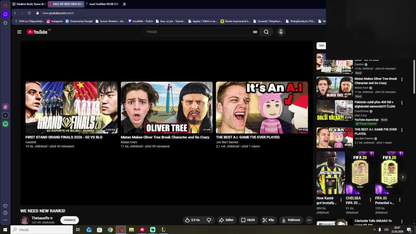Viewport: 416px width, 234px height.
Task: Open options for CHELSEA FIFA 20 short
Action: 370,200
